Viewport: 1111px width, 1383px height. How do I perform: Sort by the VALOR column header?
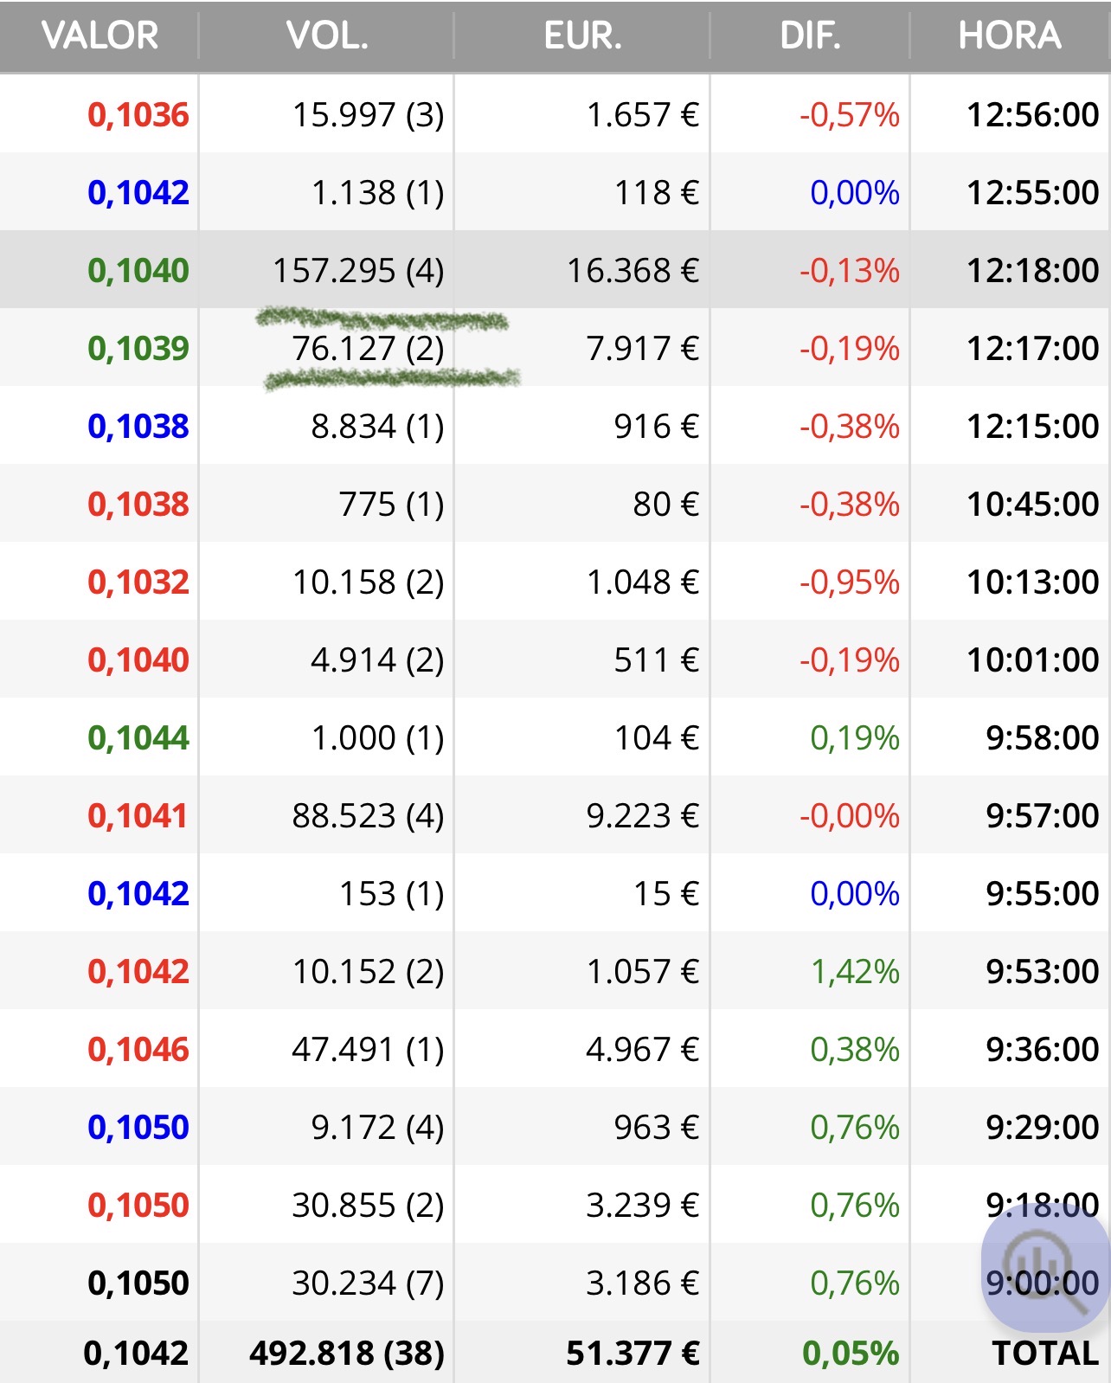pos(100,36)
